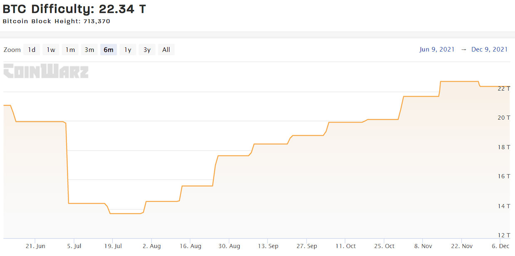
Task: Show All historical data on the chart
Action: coord(166,49)
